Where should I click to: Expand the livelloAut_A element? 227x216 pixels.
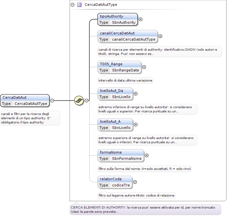point(135,125)
